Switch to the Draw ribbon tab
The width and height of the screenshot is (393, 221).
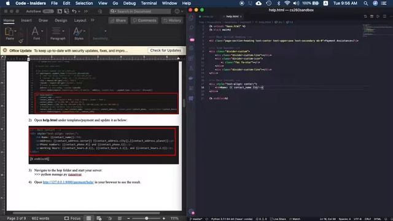(43, 20)
